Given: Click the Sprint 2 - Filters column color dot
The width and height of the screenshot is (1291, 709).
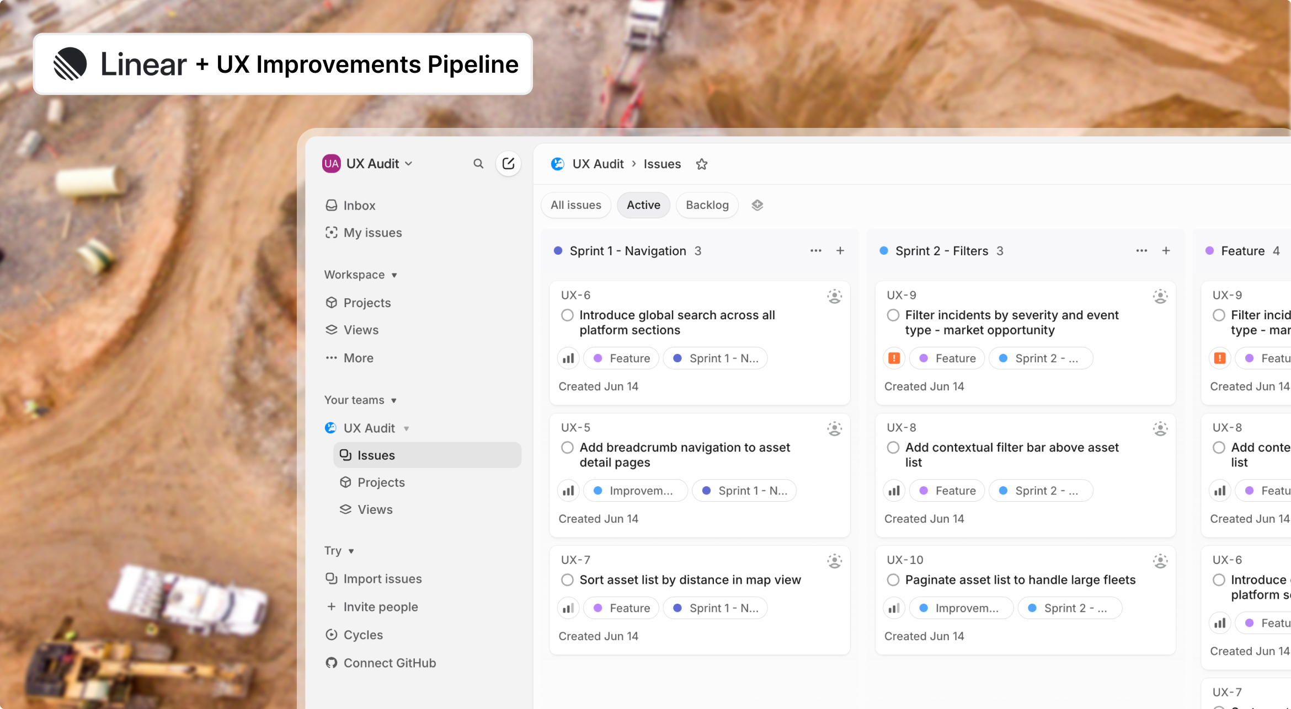Looking at the screenshot, I should pos(884,251).
